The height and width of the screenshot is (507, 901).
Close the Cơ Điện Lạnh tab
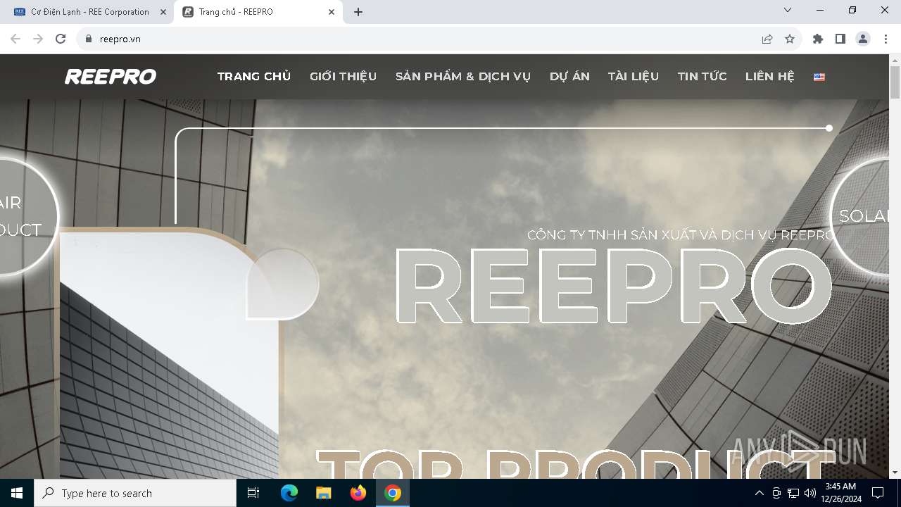(163, 12)
